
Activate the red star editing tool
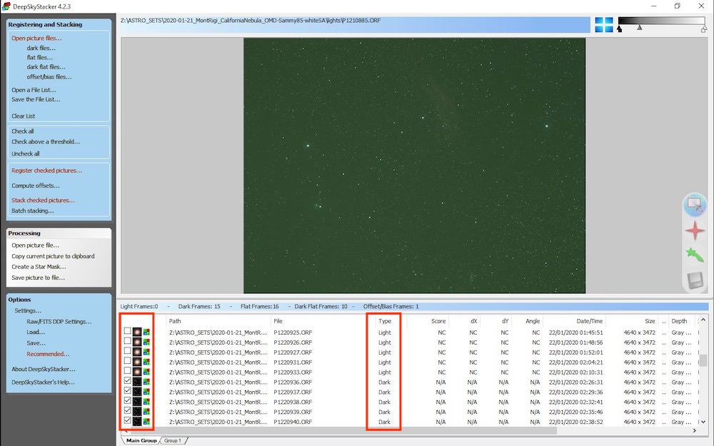coord(695,230)
